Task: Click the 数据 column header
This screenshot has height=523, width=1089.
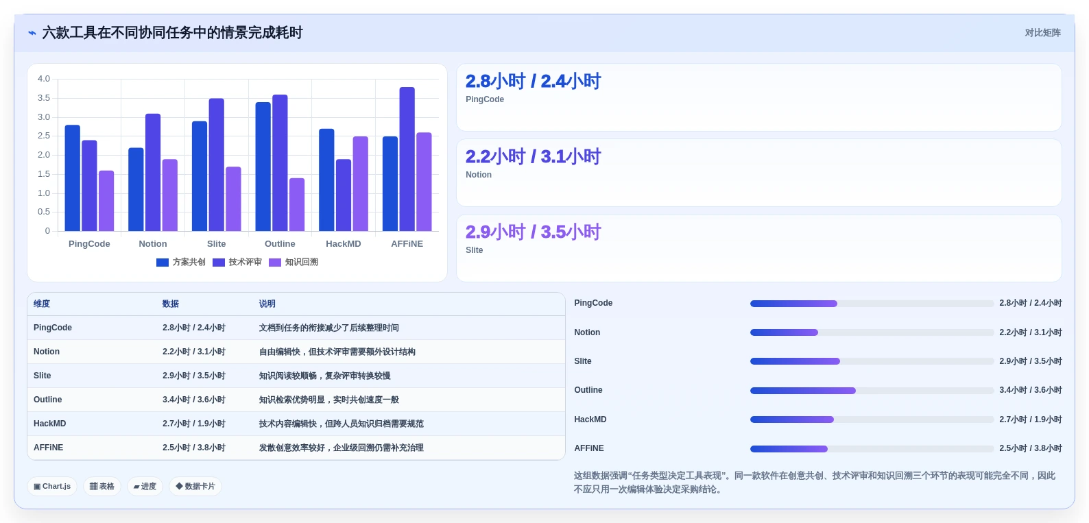Action: 171,304
